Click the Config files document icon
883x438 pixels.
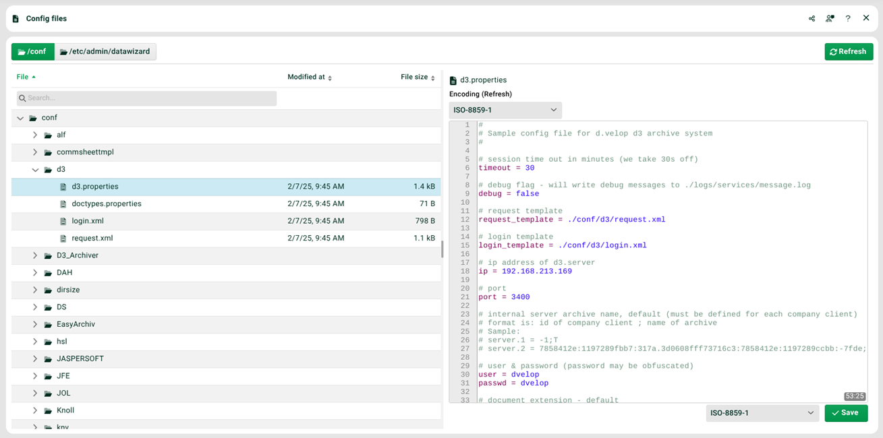click(x=16, y=19)
